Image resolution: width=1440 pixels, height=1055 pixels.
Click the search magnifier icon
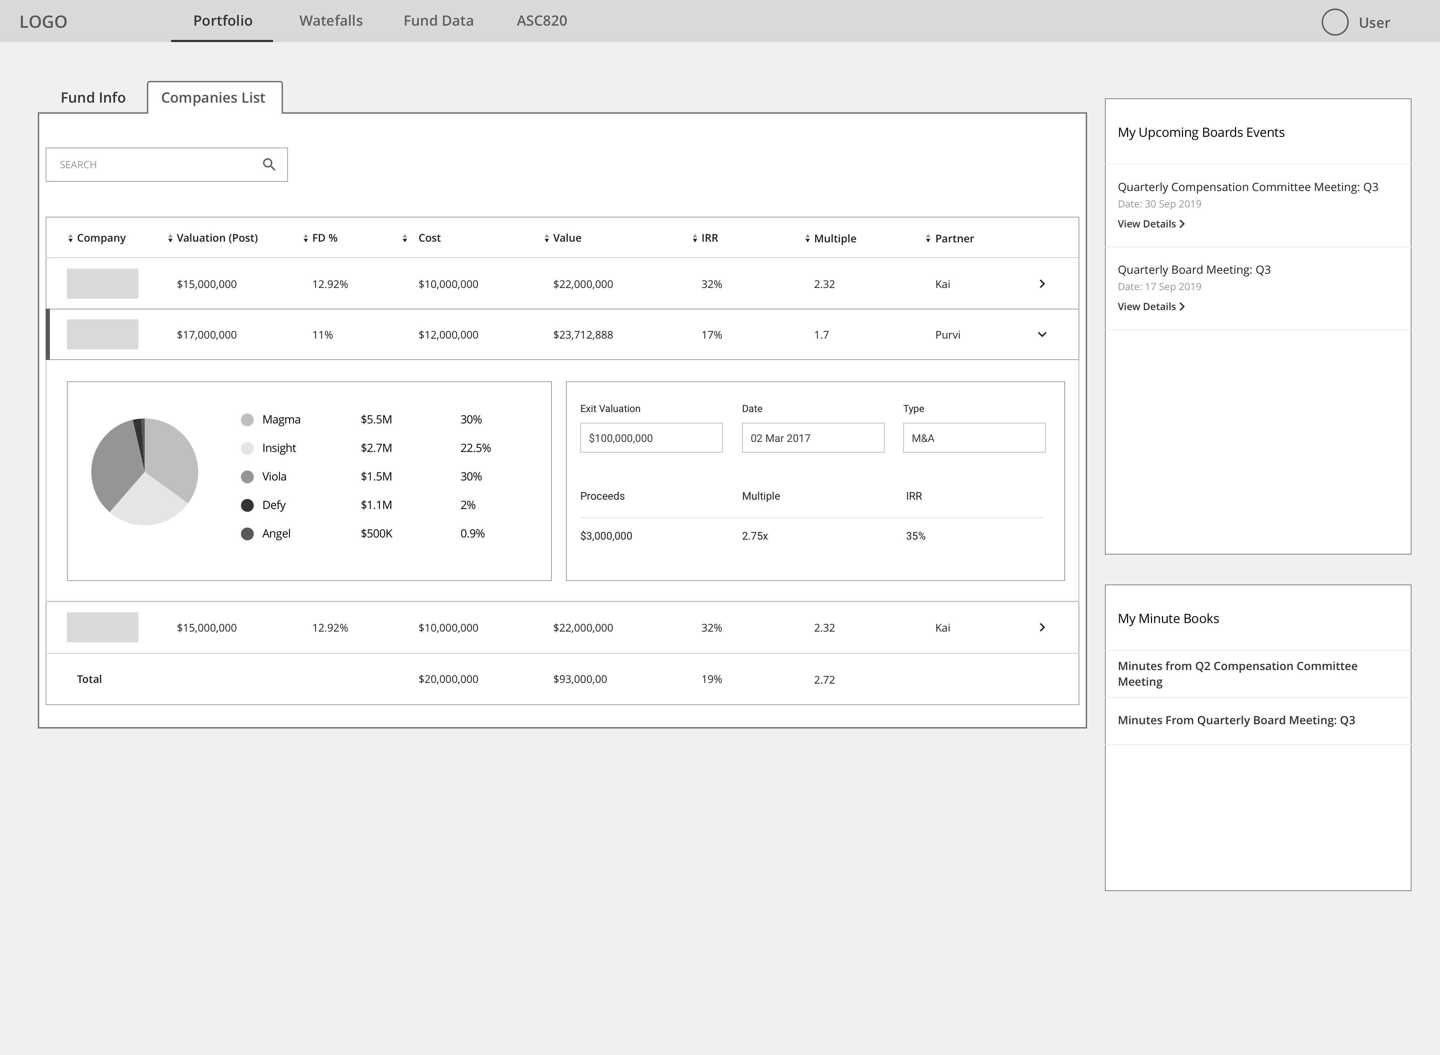[269, 165]
